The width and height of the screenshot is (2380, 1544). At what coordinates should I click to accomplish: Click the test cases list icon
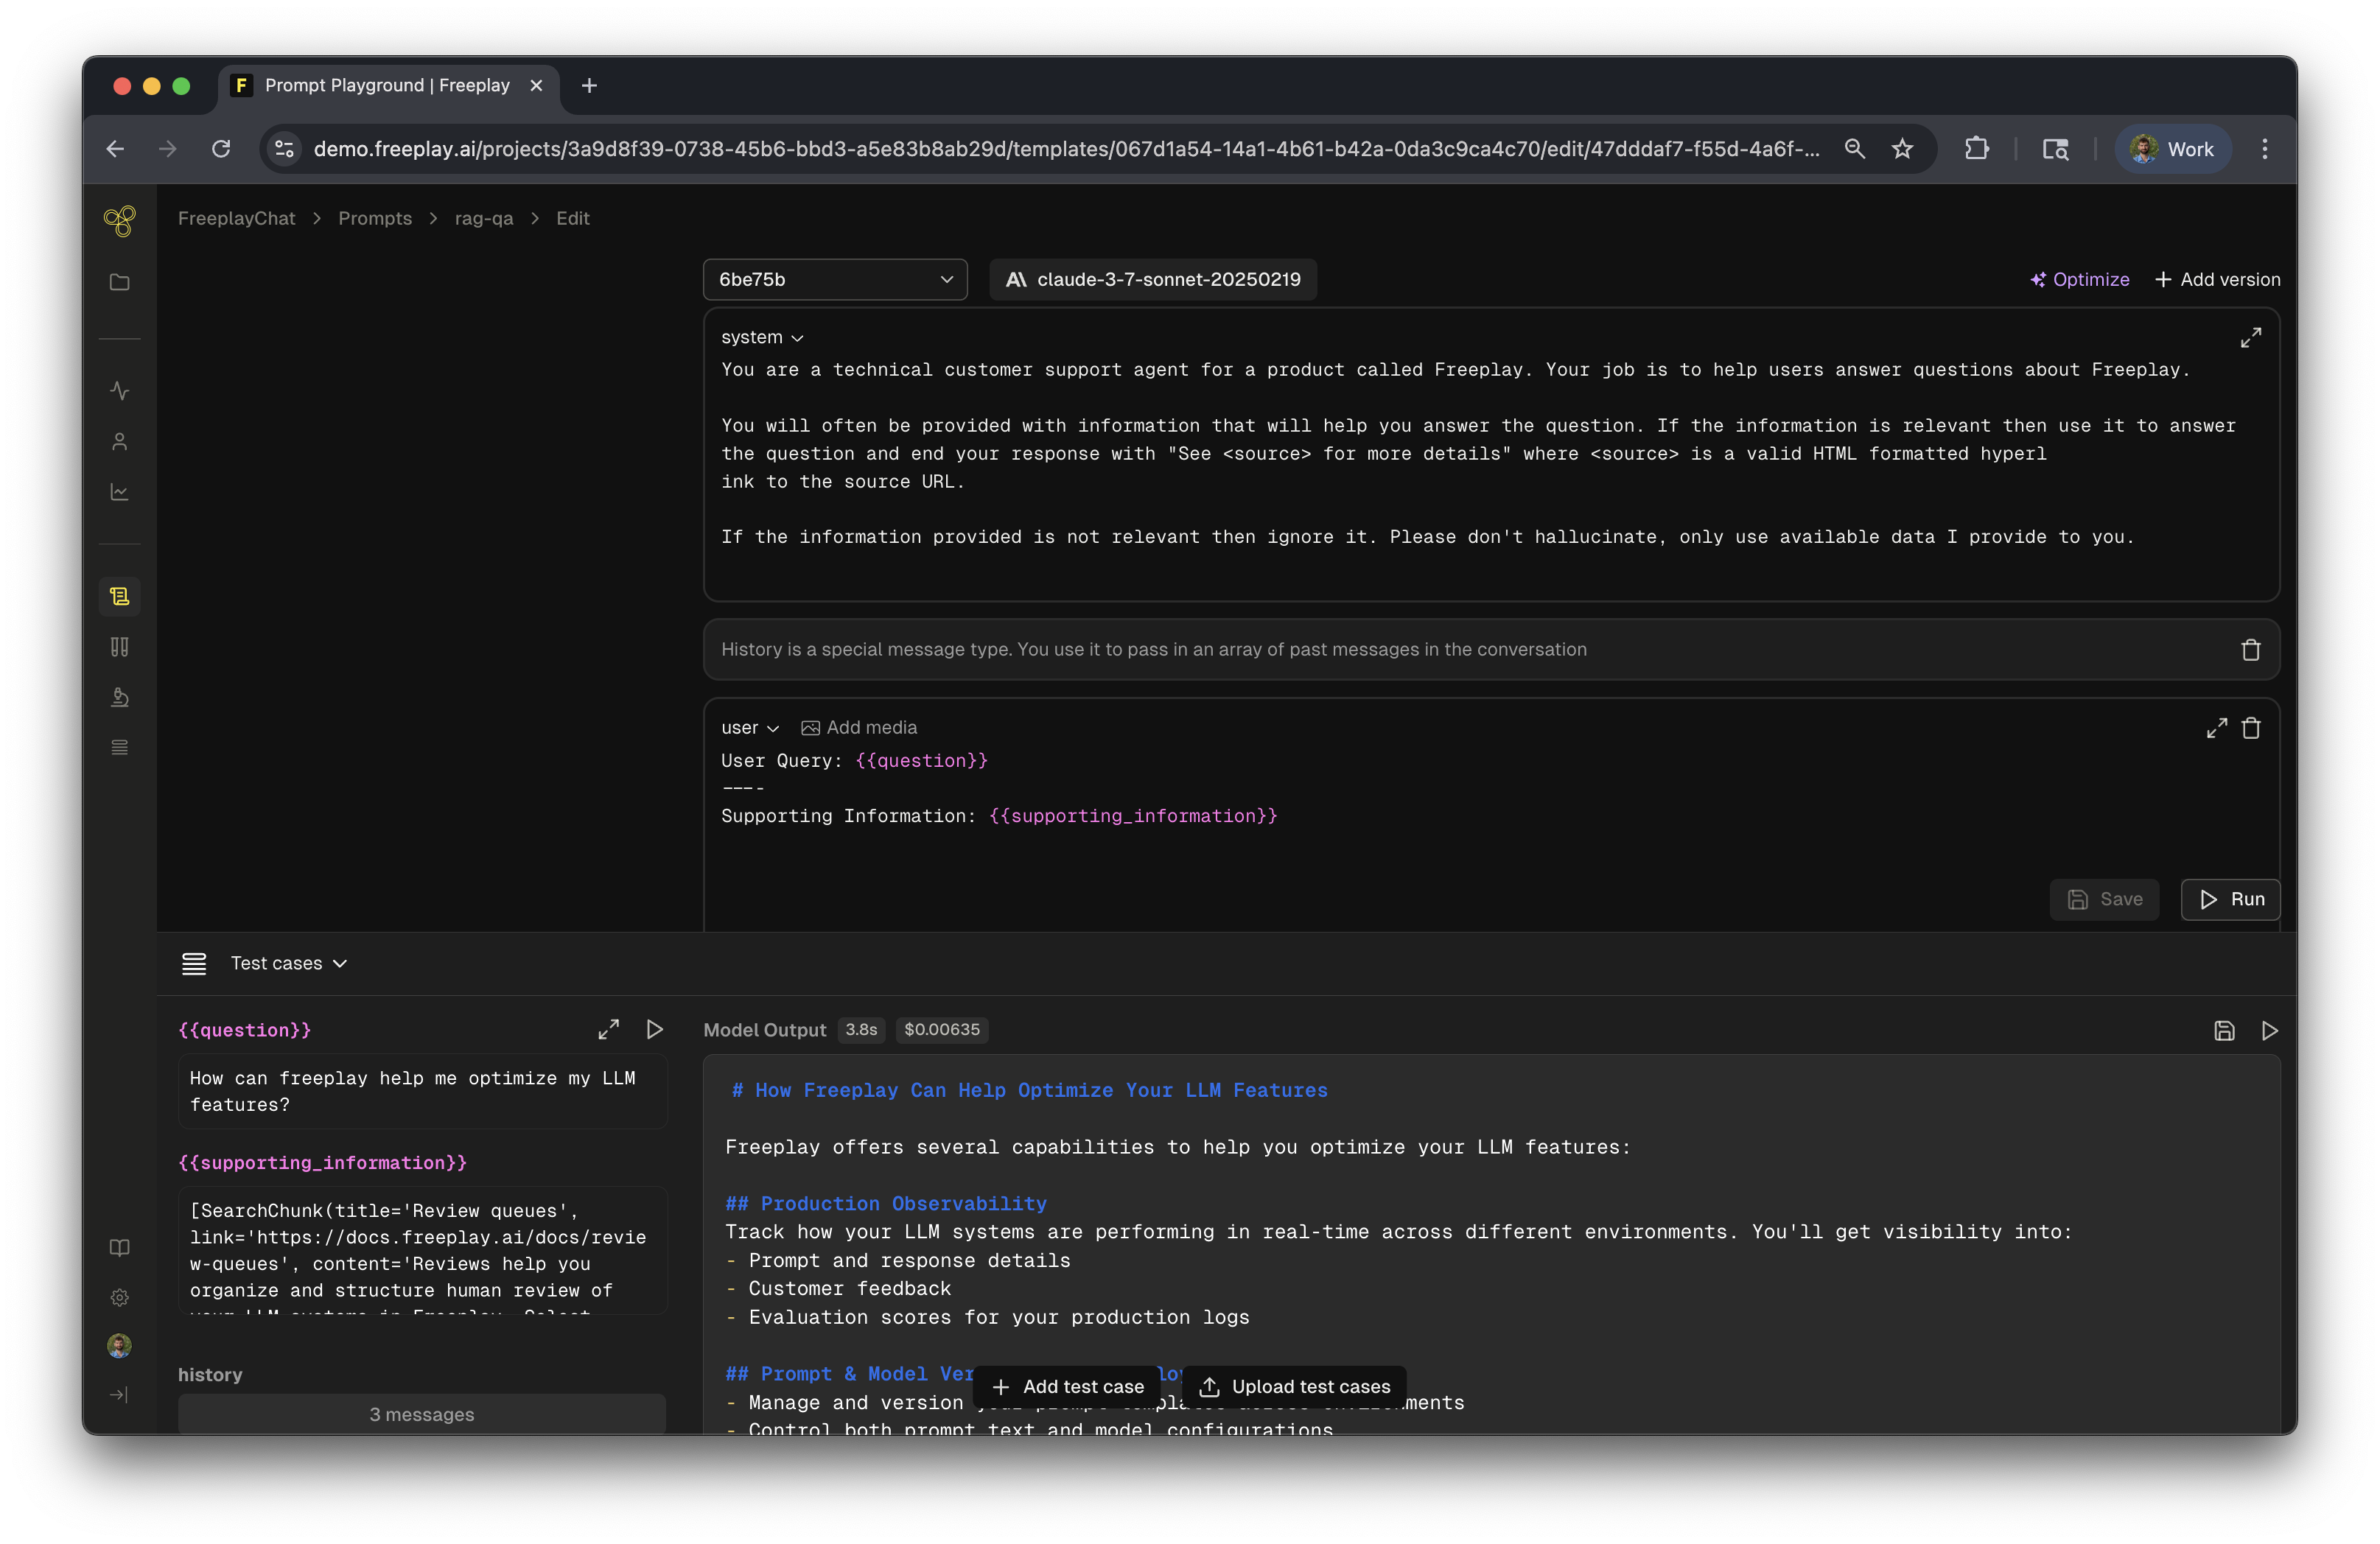(194, 963)
